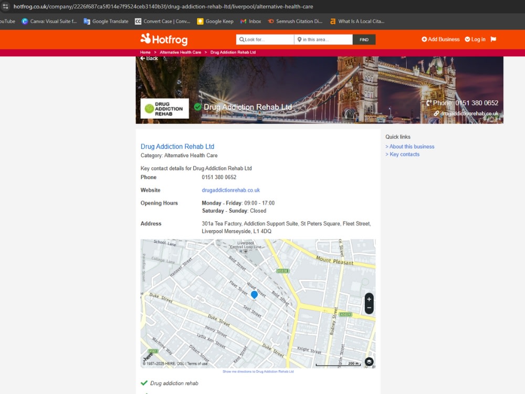The width and height of the screenshot is (525, 394).
Task: Open the Canva bookmark
Action: [x=49, y=21]
